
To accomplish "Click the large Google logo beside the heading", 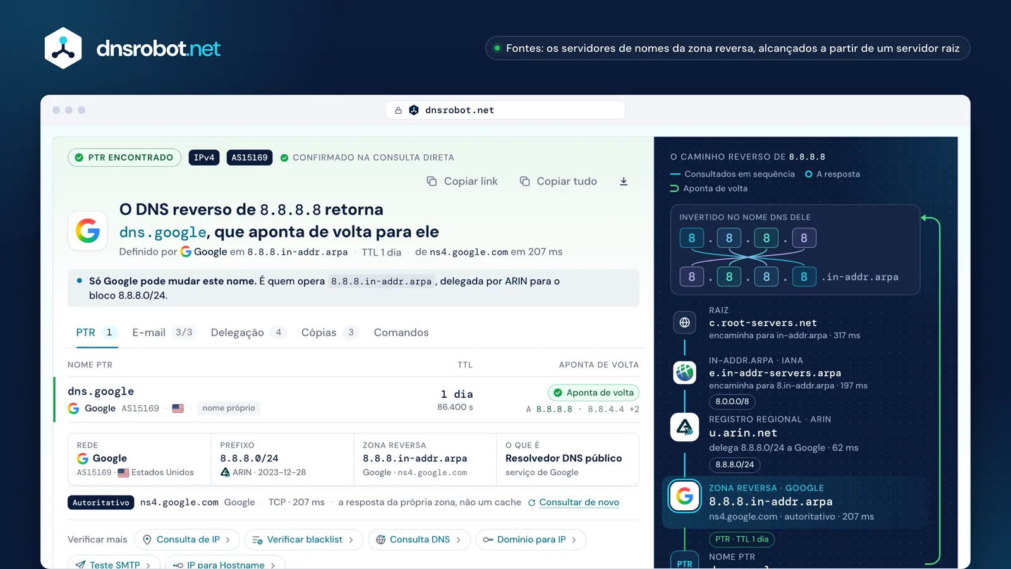I will (88, 231).
